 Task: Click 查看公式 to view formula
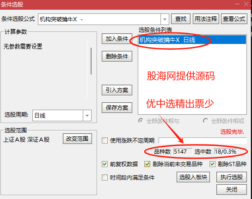coord(234,19)
